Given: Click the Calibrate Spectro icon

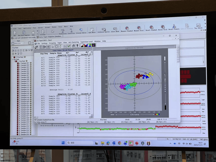Looking at the screenshot, I should pyautogui.click(x=104, y=29).
